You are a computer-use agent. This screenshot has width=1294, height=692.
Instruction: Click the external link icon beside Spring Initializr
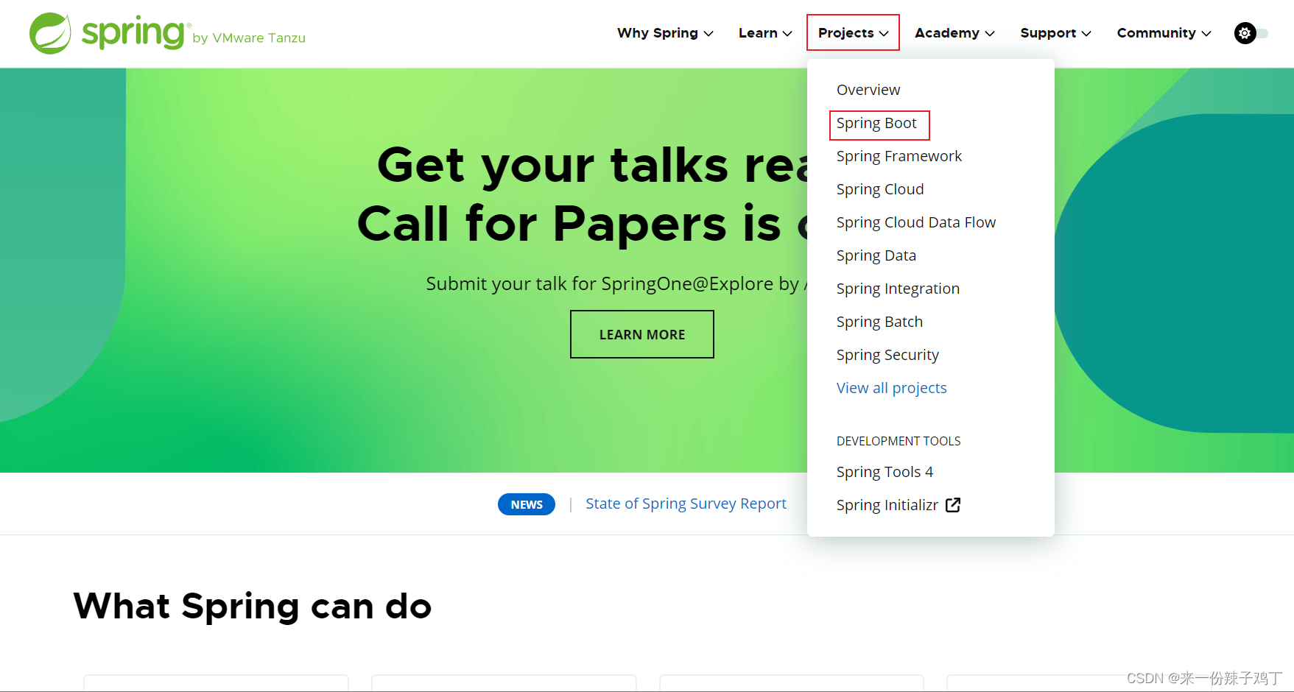(x=953, y=505)
